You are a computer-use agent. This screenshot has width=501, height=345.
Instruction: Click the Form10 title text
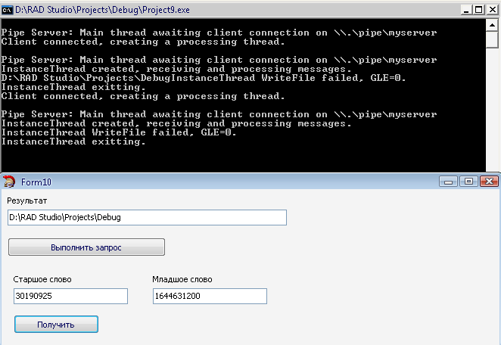[x=36, y=182]
